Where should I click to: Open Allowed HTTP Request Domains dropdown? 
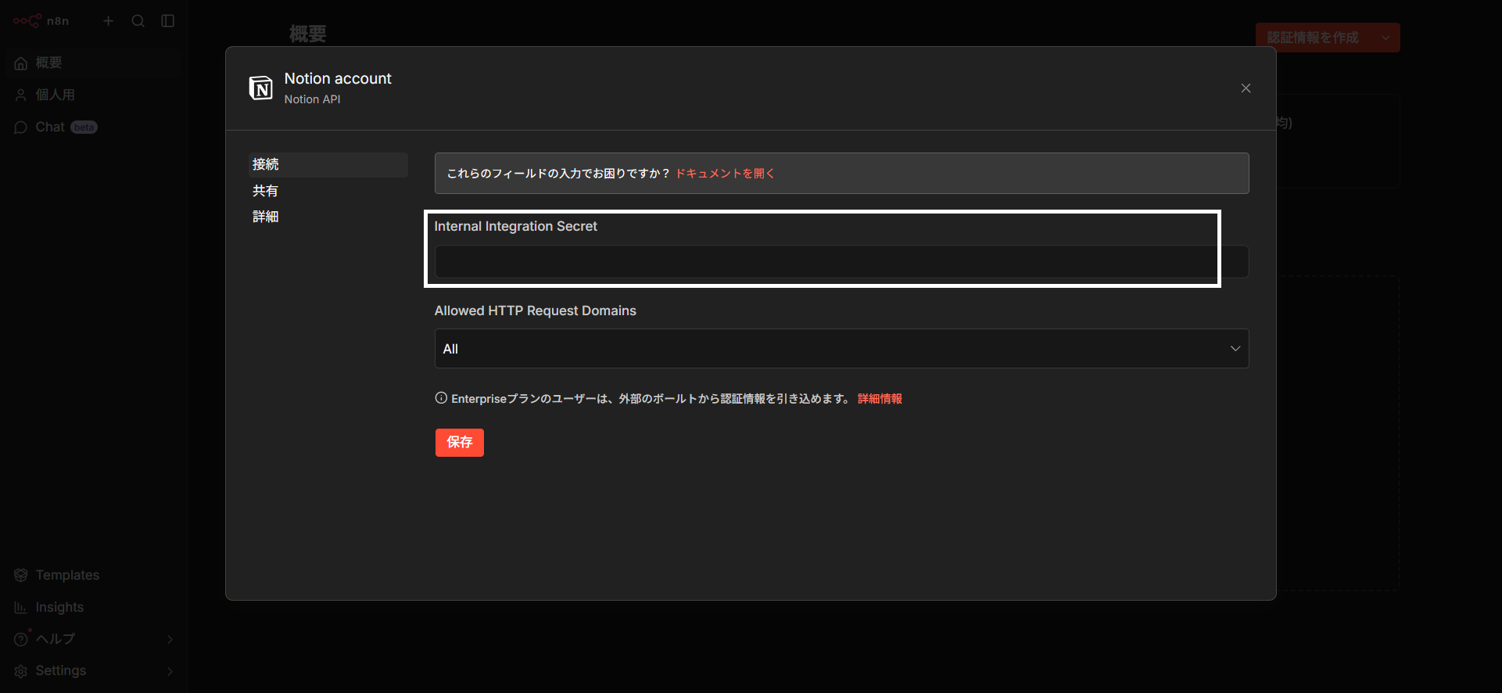(x=841, y=349)
